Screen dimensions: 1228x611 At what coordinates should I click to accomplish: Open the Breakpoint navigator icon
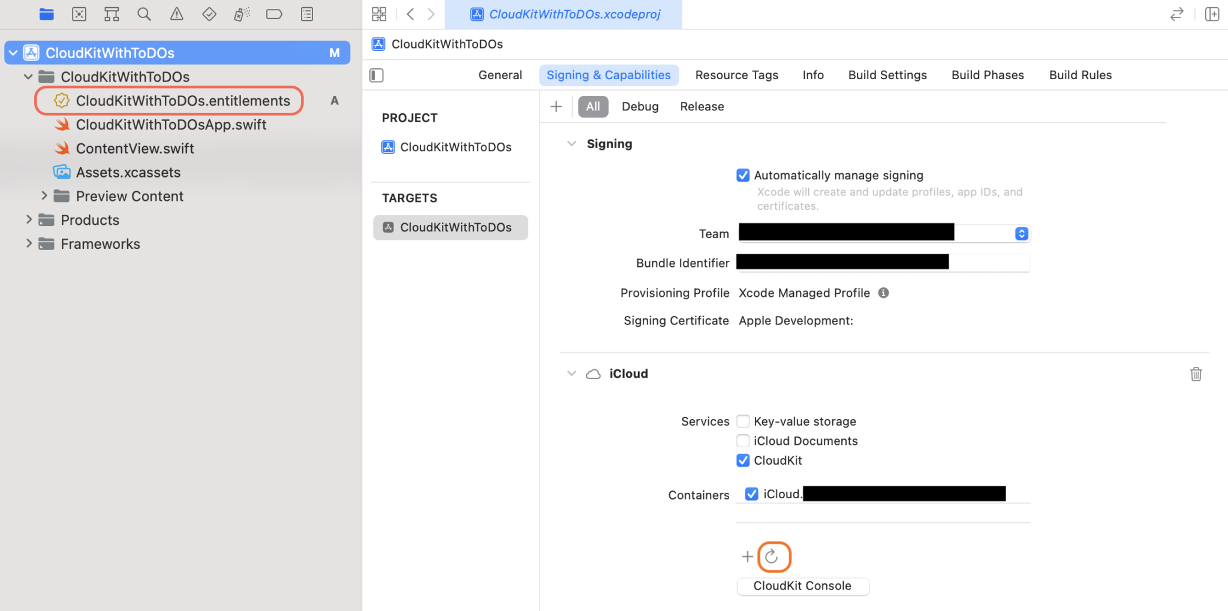coord(274,14)
